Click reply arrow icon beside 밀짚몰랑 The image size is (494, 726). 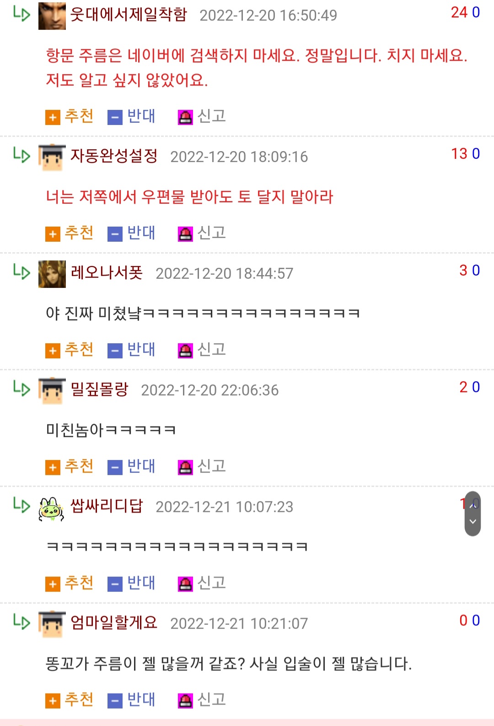[21, 388]
